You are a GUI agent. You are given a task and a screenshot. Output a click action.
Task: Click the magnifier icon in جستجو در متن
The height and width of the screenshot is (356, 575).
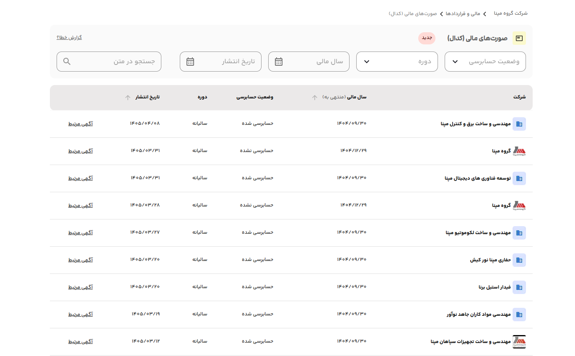click(x=67, y=62)
